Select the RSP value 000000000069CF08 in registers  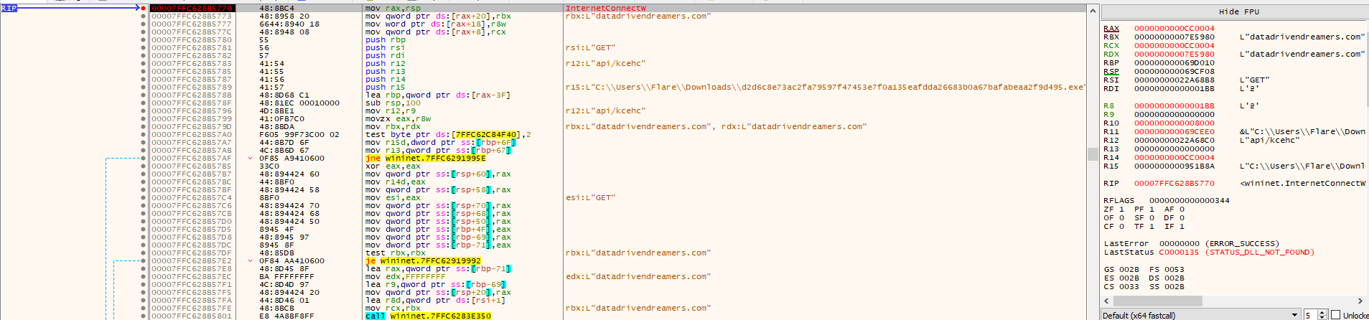coord(1174,72)
